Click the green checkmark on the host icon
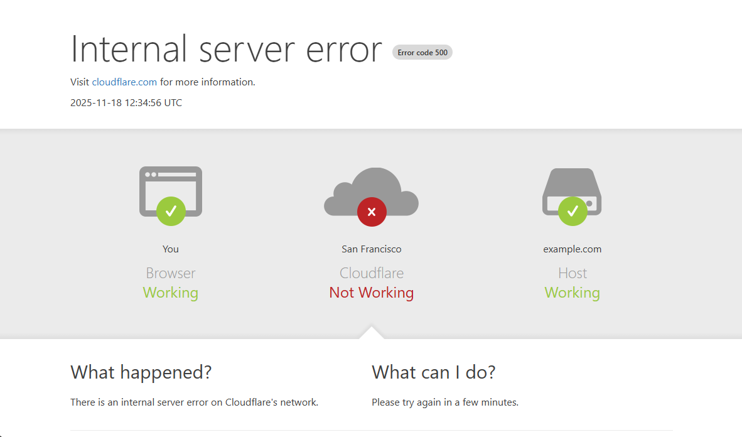 [x=572, y=212]
